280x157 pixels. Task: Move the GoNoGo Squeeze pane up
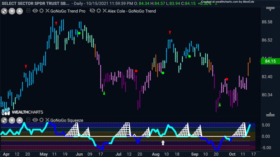(x=20, y=120)
